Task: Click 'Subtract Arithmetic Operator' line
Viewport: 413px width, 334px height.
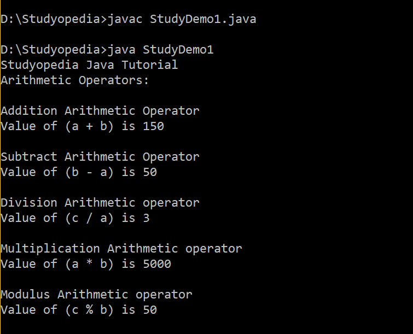Action: pyautogui.click(x=100, y=157)
